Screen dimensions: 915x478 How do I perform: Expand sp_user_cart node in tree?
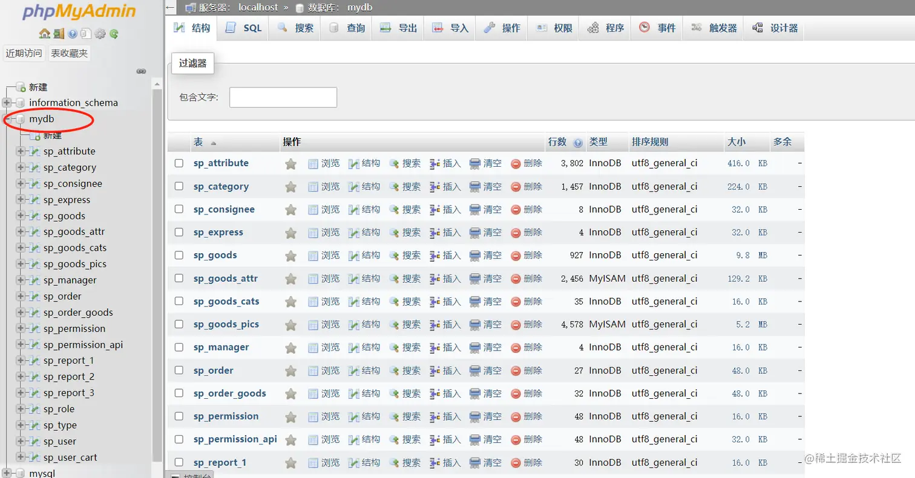coord(21,457)
